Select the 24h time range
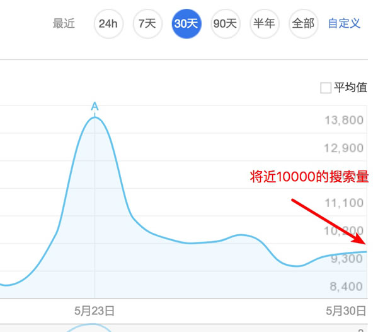Viewport: 378px width, 332px height. (108, 24)
